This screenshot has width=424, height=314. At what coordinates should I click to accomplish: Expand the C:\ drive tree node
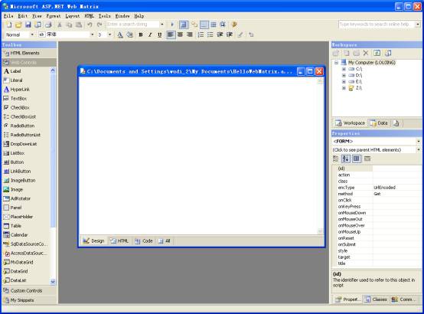[344, 69]
